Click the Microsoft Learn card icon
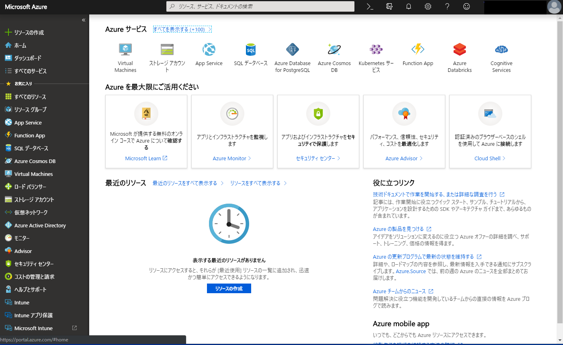 click(146, 114)
